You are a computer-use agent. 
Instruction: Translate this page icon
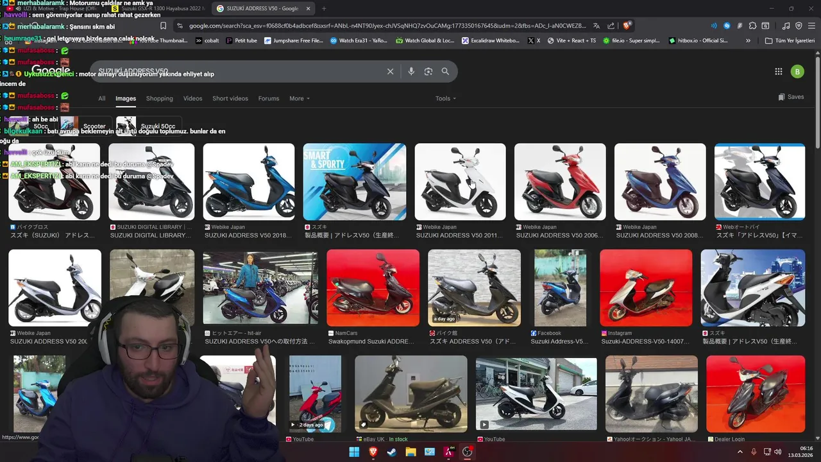coord(597,26)
